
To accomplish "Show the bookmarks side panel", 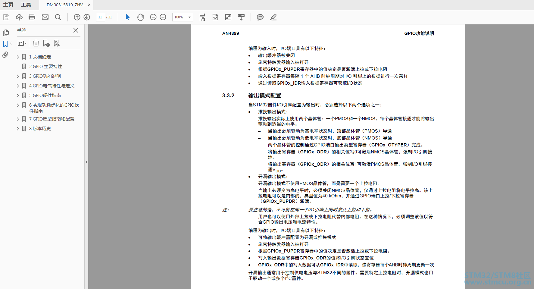I will point(5,44).
